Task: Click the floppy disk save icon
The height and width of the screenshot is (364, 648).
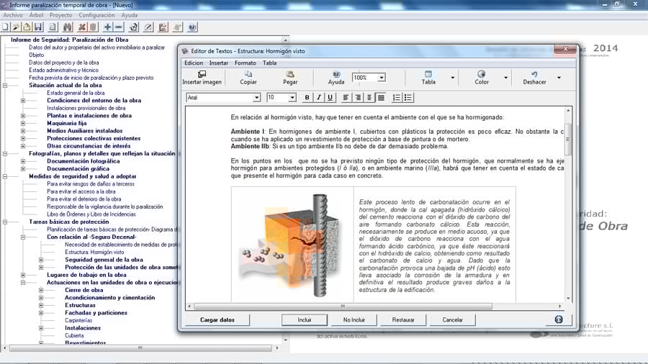Action: pyautogui.click(x=38, y=27)
